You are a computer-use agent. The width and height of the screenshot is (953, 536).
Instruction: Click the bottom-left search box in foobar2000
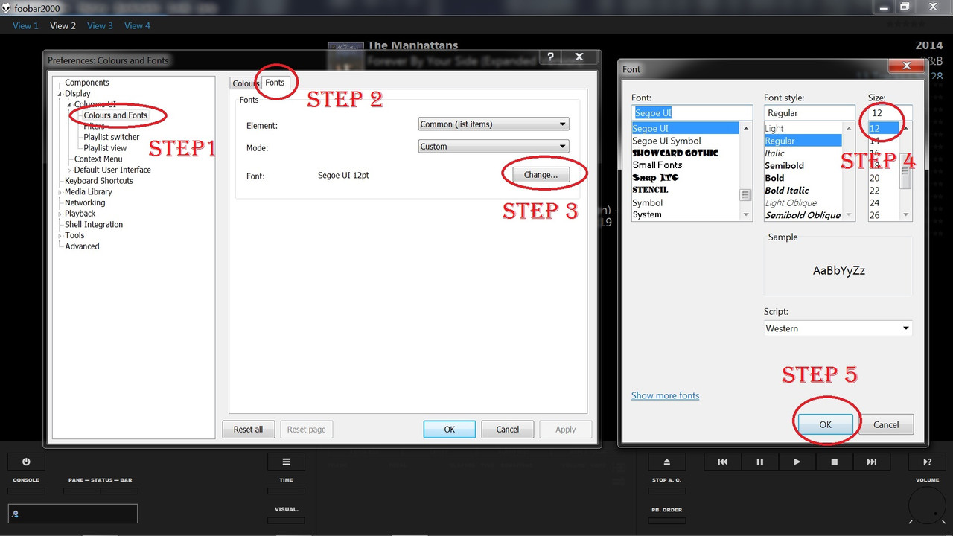tap(73, 514)
